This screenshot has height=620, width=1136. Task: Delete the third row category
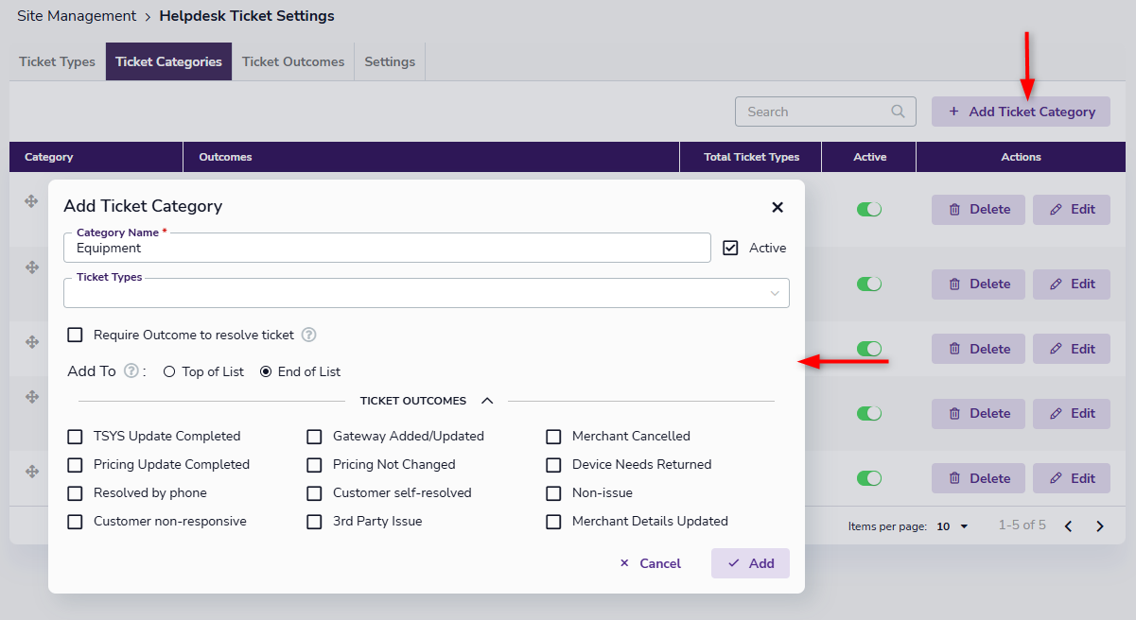[978, 349]
